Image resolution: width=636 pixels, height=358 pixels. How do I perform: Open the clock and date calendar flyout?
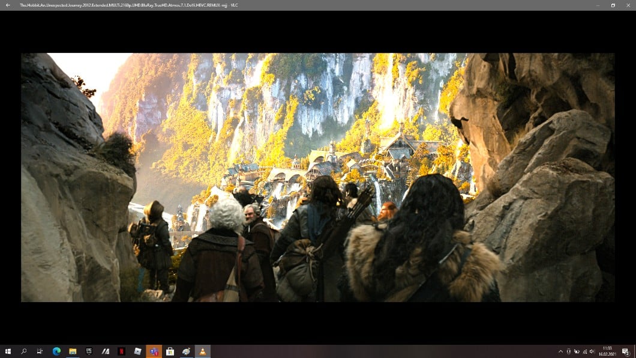tap(607, 351)
